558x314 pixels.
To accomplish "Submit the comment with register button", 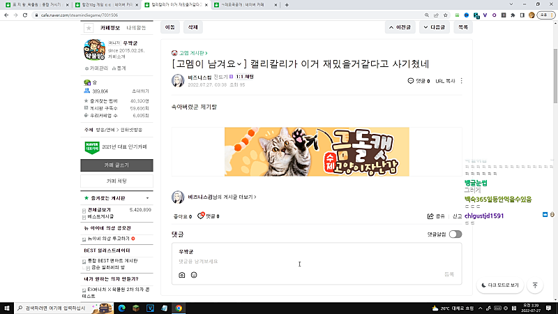I will [x=449, y=274].
